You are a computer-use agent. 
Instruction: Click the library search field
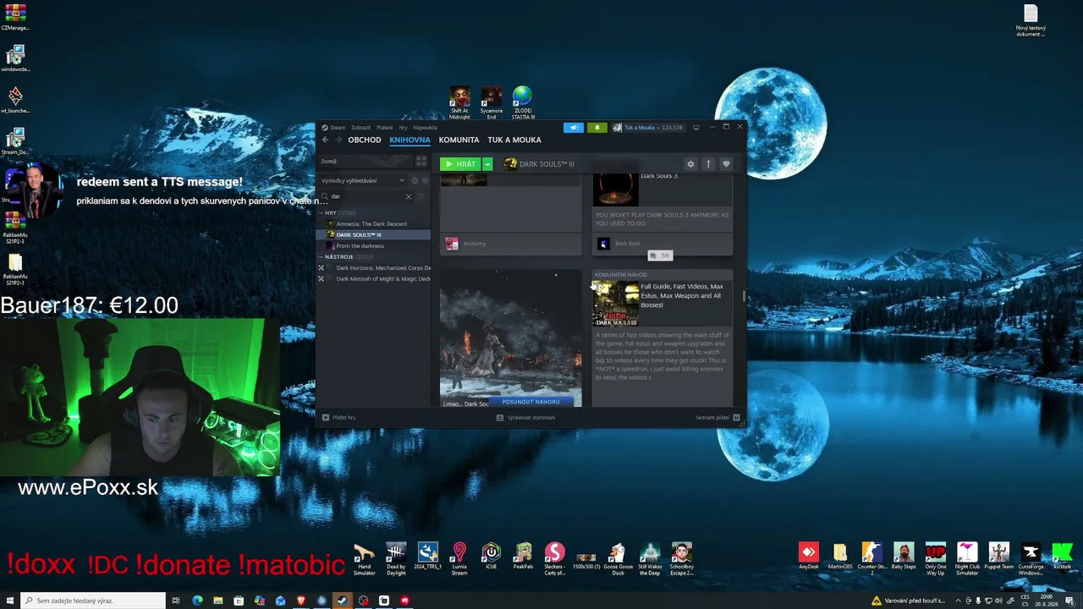366,196
